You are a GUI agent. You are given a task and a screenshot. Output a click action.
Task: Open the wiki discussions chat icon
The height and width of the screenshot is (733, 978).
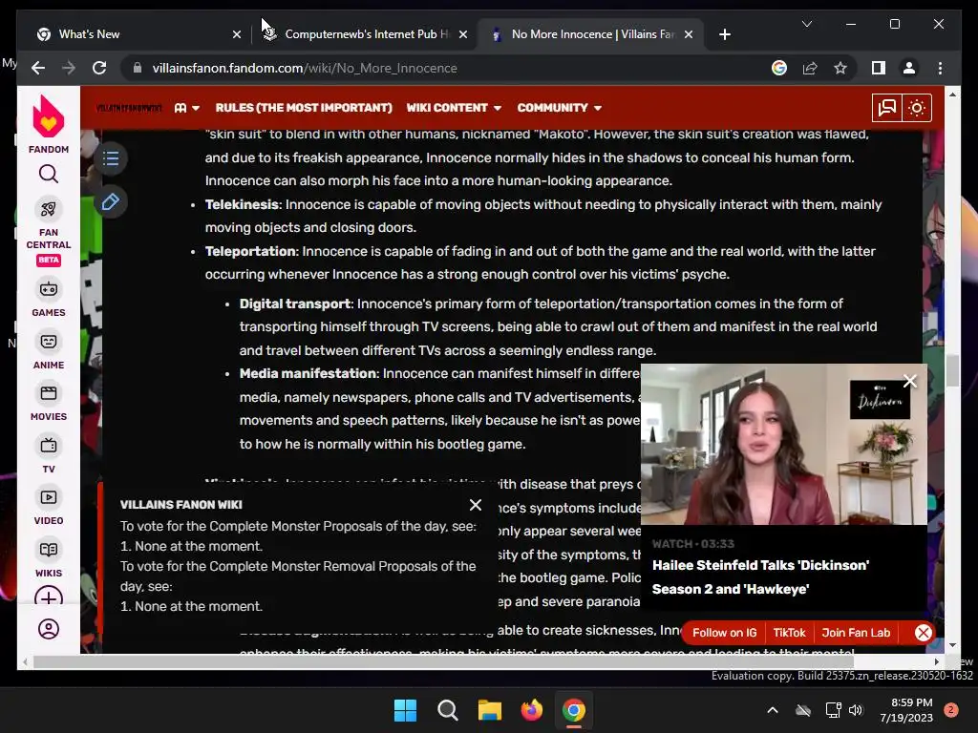click(886, 108)
